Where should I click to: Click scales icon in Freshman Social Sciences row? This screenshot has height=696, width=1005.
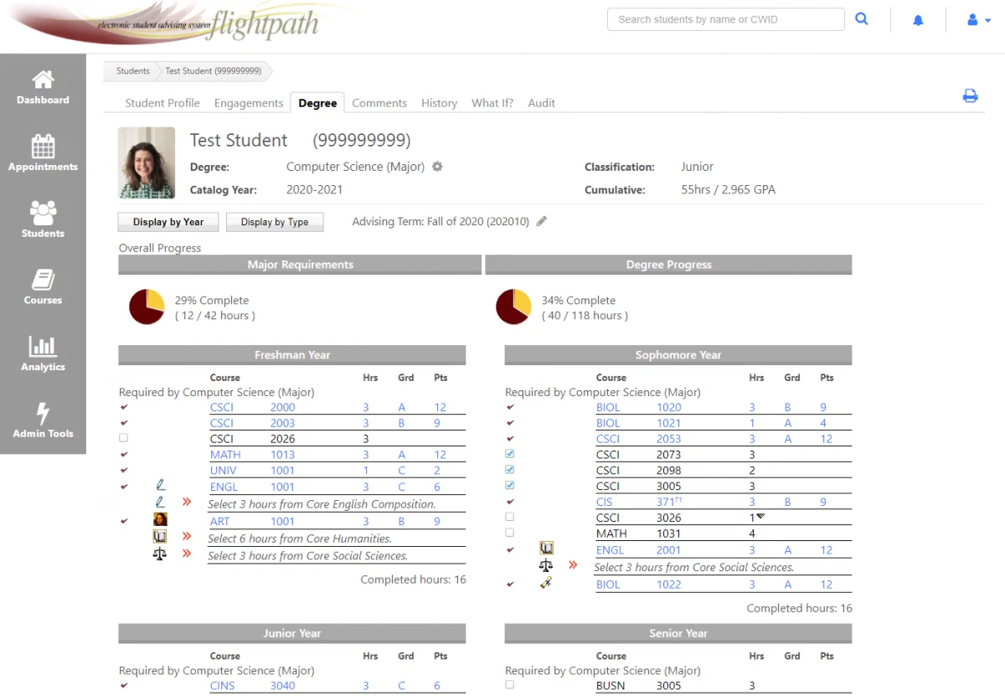tap(160, 554)
